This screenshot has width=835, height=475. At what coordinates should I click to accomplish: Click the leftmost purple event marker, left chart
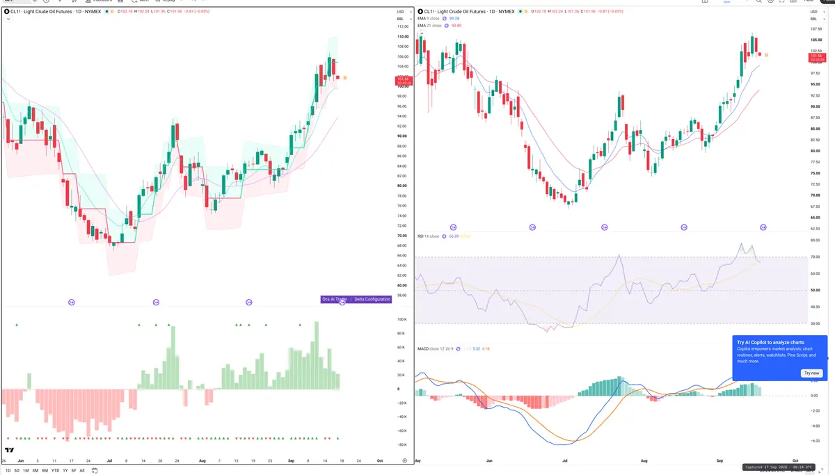pyautogui.click(x=71, y=302)
